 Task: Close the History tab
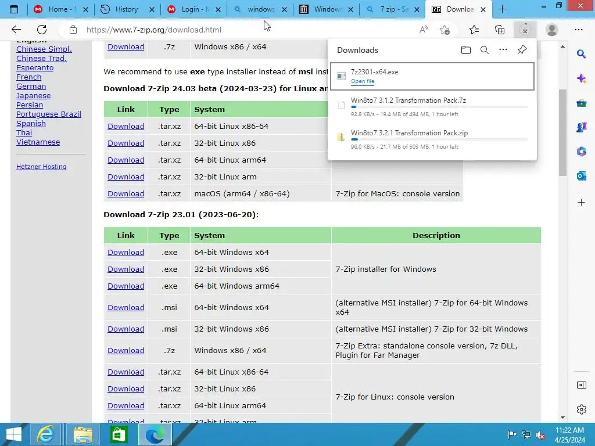tap(152, 9)
